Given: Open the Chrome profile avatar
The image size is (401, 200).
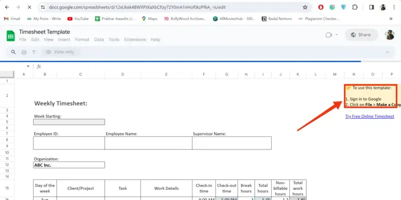Looking at the screenshot, I should pos(383,7).
